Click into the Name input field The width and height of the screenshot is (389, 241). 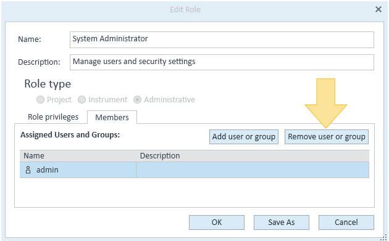pos(222,39)
